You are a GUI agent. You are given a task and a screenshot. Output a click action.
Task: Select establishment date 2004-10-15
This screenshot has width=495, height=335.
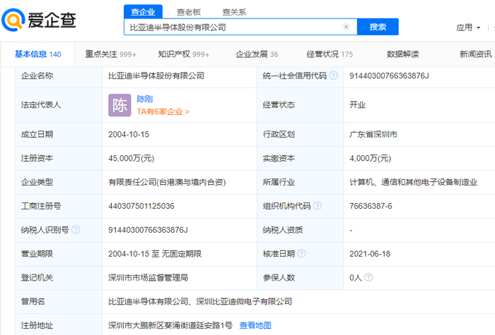pyautogui.click(x=129, y=134)
